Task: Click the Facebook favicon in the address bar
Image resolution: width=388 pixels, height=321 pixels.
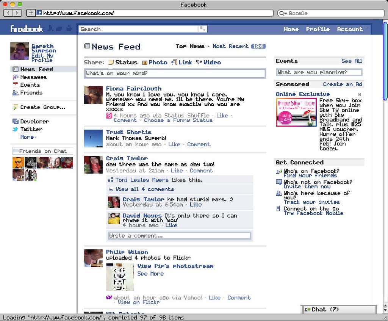Action: click(39, 13)
